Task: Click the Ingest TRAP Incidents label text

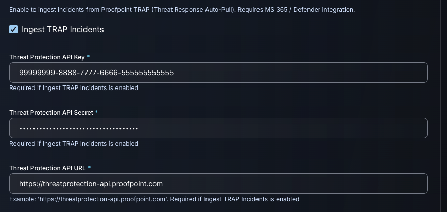Action: coord(62,30)
